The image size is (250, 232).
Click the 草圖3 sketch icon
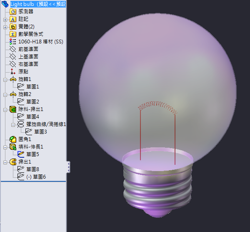[x=29, y=132]
